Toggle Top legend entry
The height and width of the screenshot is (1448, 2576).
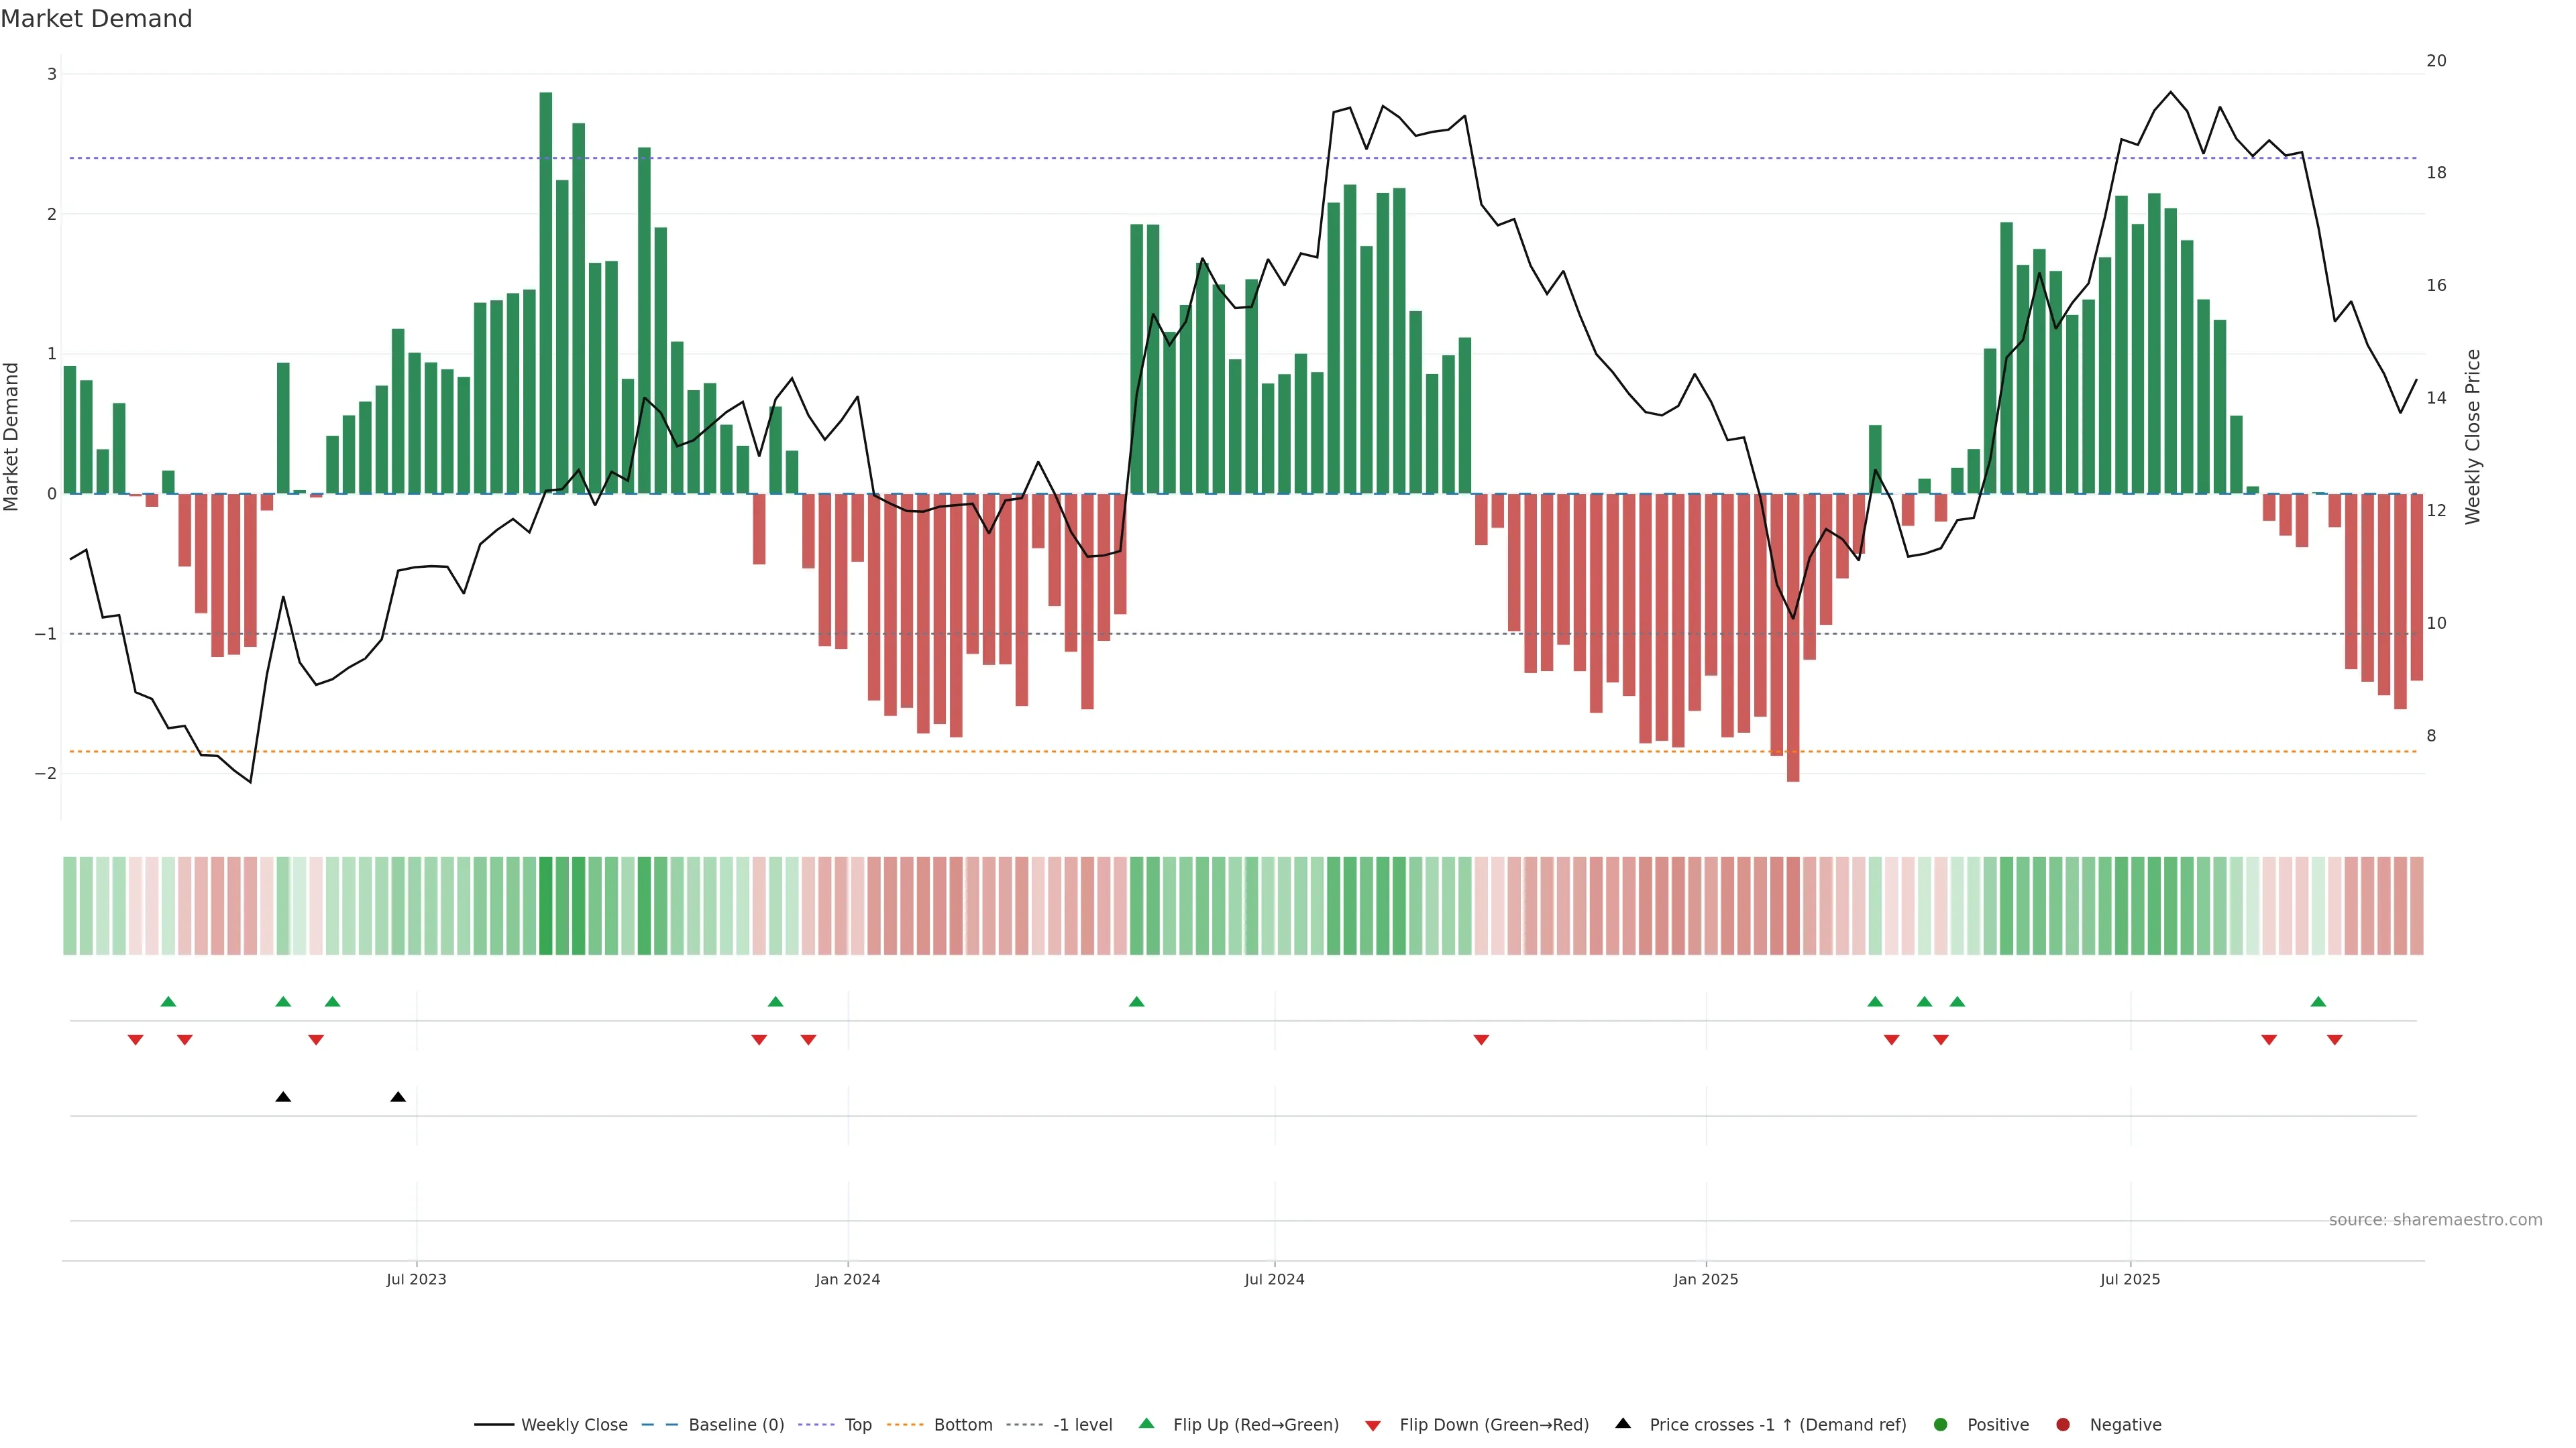[x=857, y=1424]
